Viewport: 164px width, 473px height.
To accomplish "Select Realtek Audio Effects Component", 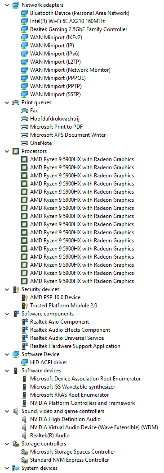I will click(70, 330).
